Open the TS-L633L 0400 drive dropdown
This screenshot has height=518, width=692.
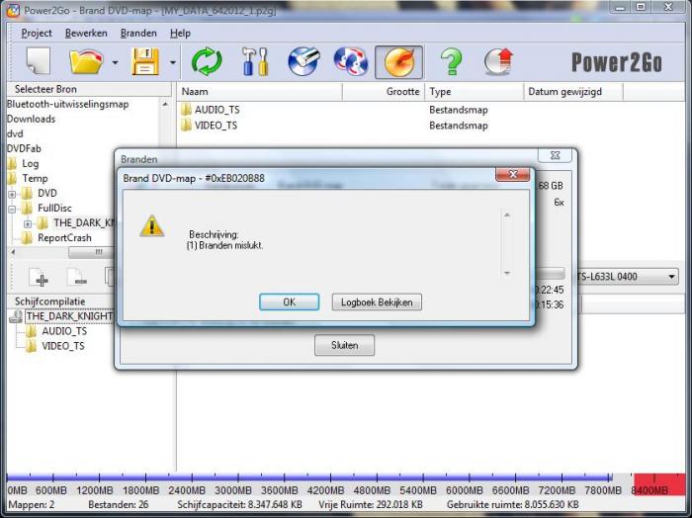click(671, 277)
